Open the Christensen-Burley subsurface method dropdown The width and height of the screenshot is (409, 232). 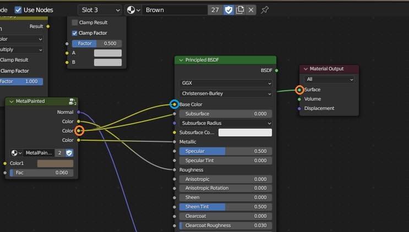(226, 94)
